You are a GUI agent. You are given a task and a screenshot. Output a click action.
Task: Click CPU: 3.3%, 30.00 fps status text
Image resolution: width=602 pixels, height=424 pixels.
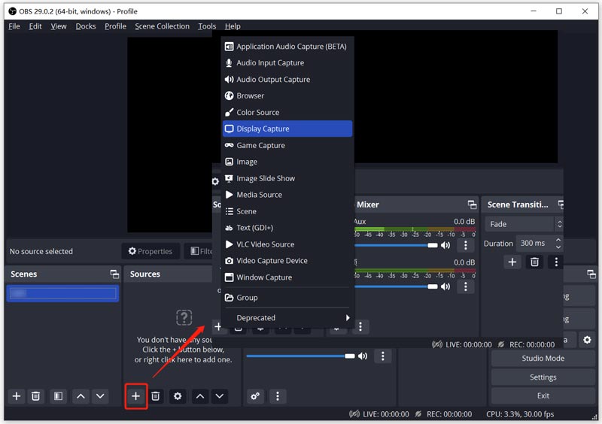click(520, 414)
